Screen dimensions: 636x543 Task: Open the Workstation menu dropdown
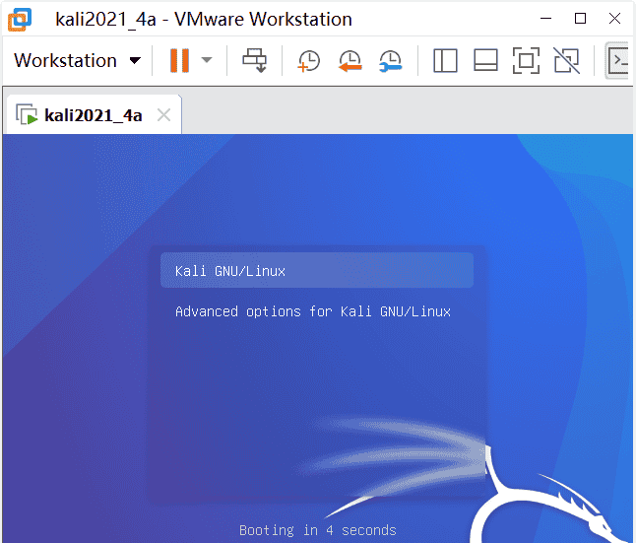(x=78, y=61)
